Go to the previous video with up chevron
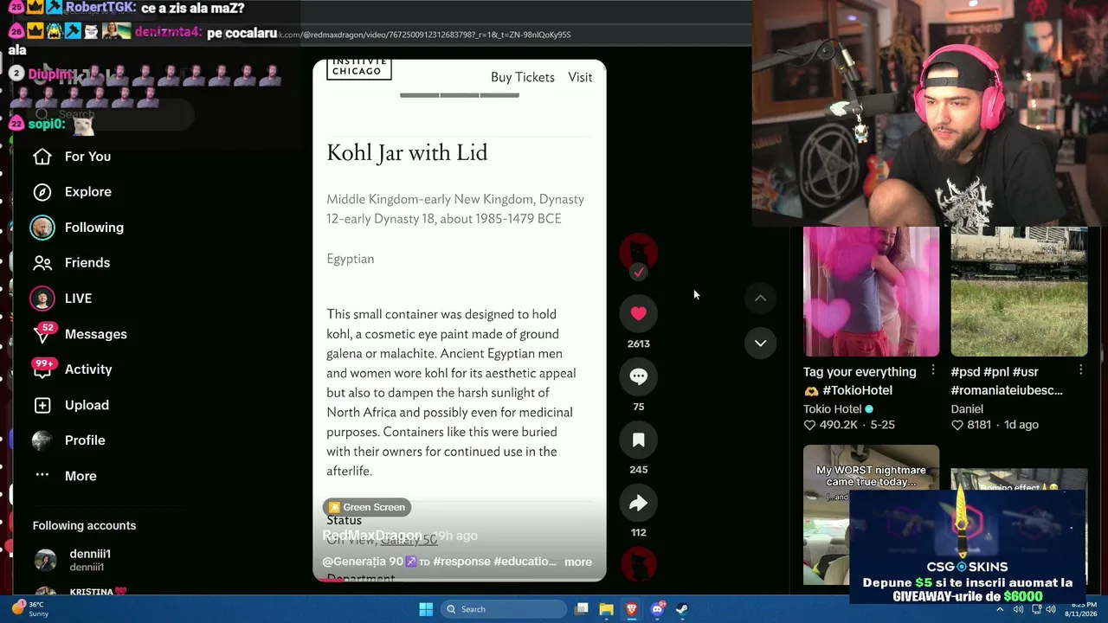The width and height of the screenshot is (1108, 623). point(760,299)
